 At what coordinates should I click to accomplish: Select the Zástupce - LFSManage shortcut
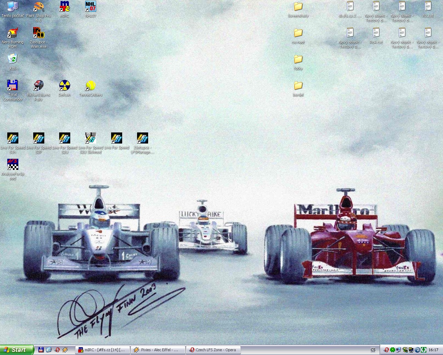(x=143, y=143)
